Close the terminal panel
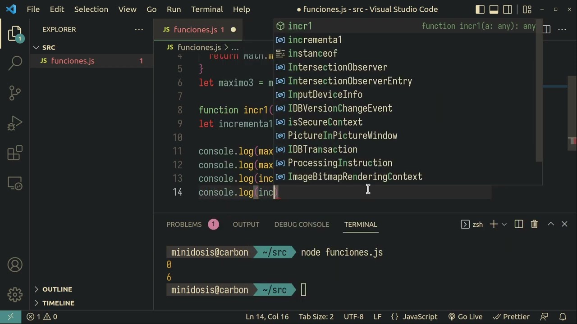The width and height of the screenshot is (577, 324). click(564, 224)
